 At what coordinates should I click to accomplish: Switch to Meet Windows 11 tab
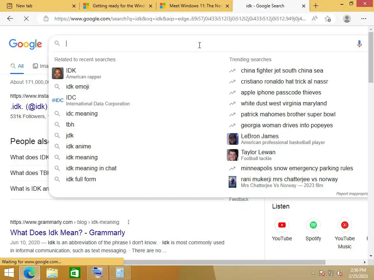pyautogui.click(x=195, y=6)
